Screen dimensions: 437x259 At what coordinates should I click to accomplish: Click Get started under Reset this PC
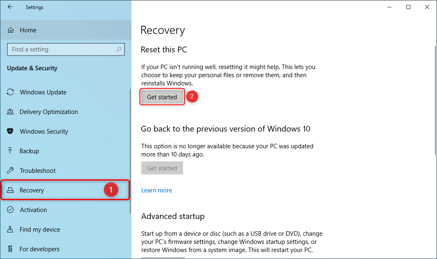tap(162, 97)
